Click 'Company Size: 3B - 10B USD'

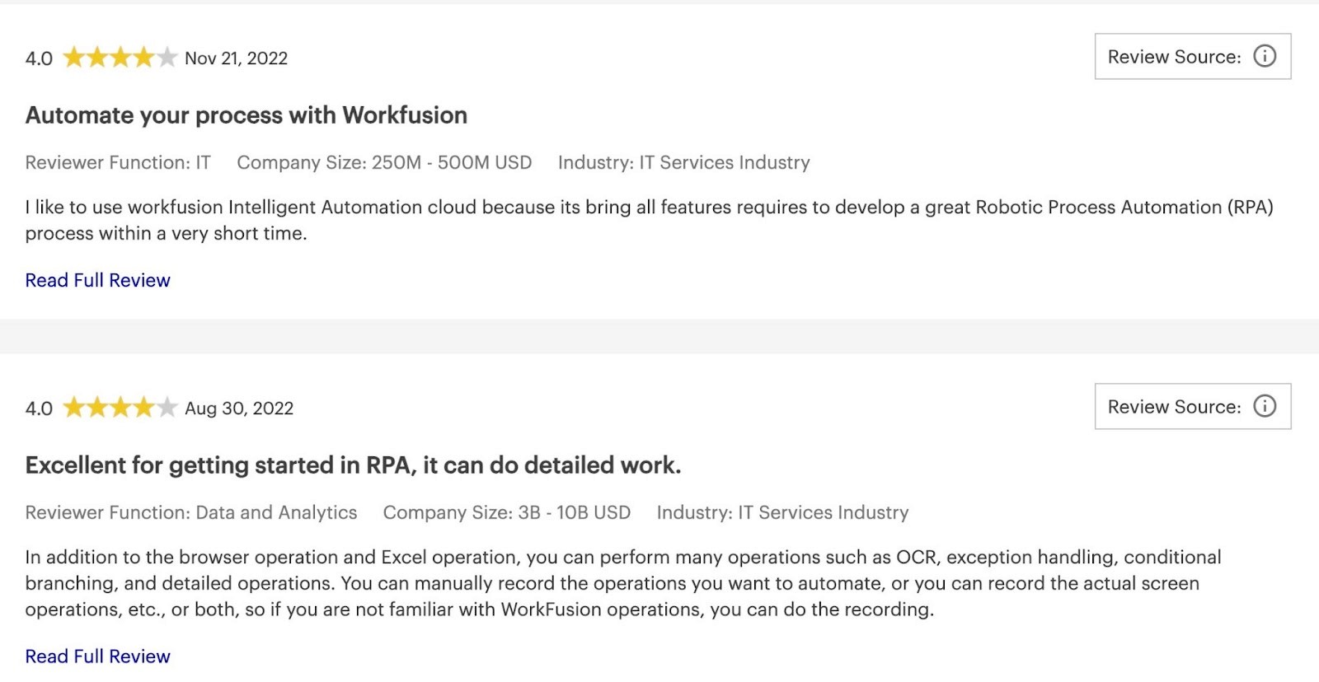pyautogui.click(x=507, y=512)
